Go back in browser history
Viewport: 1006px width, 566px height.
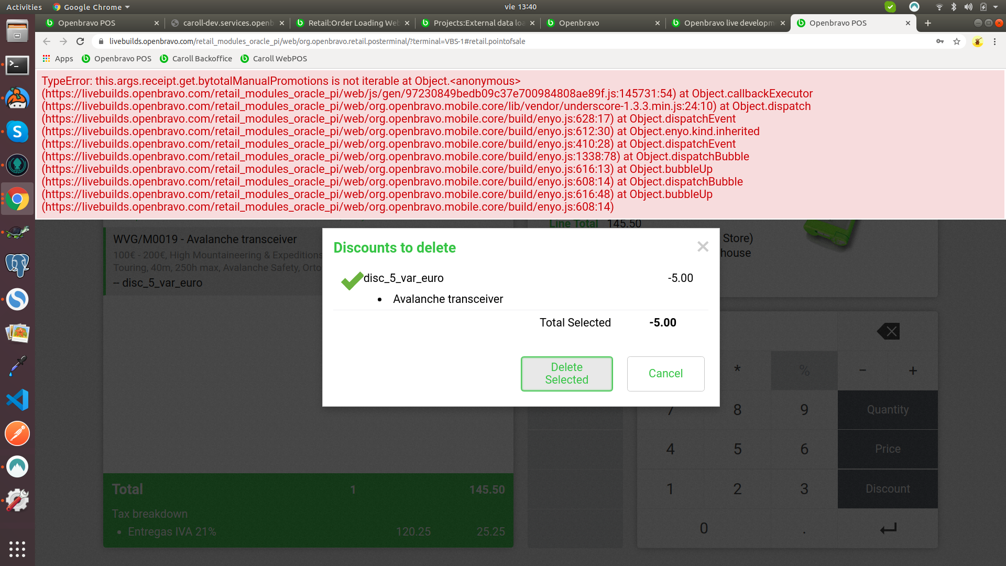point(47,41)
